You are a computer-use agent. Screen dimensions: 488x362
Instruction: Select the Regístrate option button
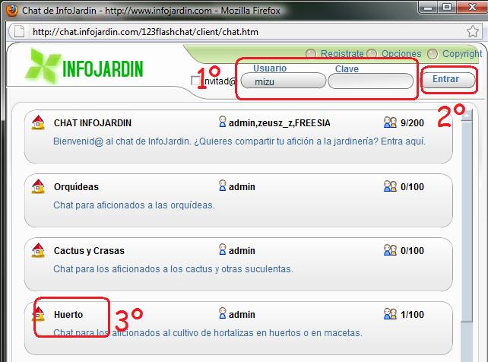(x=311, y=54)
